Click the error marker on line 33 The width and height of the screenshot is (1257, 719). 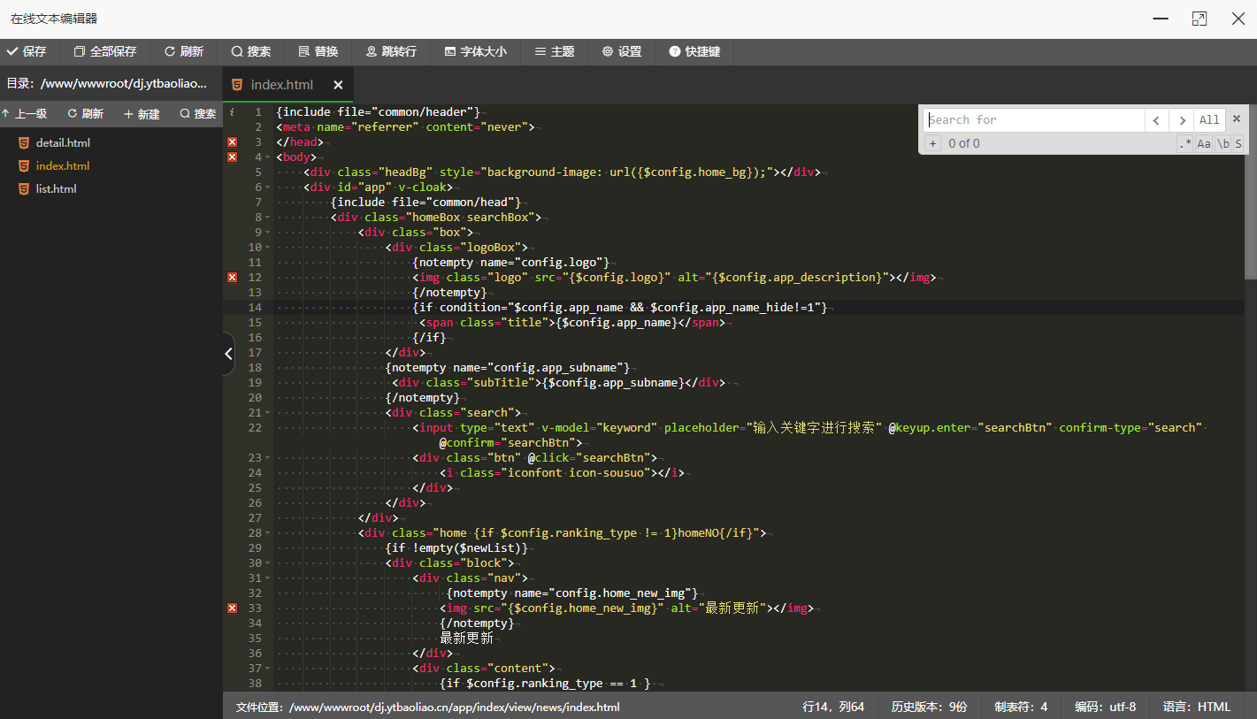233,608
